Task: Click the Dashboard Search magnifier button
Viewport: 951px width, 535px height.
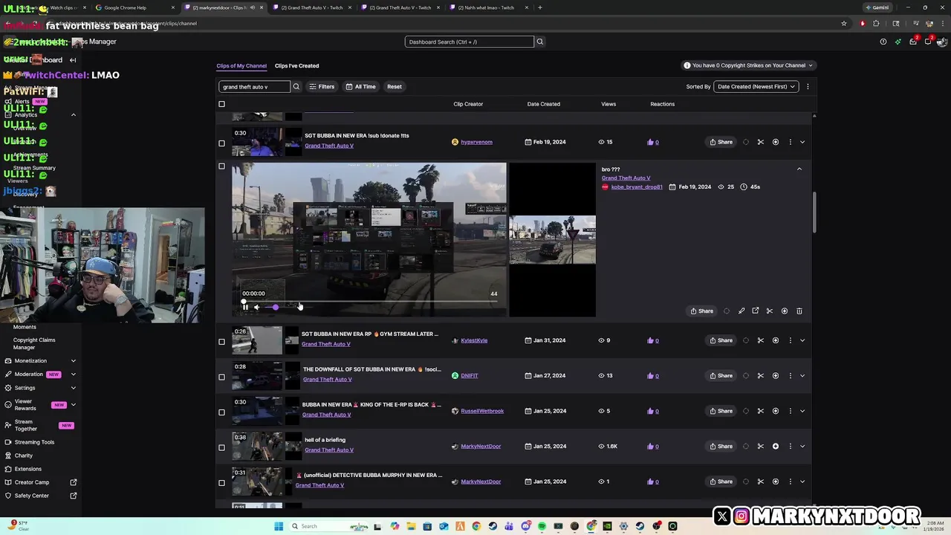Action: pos(540,42)
